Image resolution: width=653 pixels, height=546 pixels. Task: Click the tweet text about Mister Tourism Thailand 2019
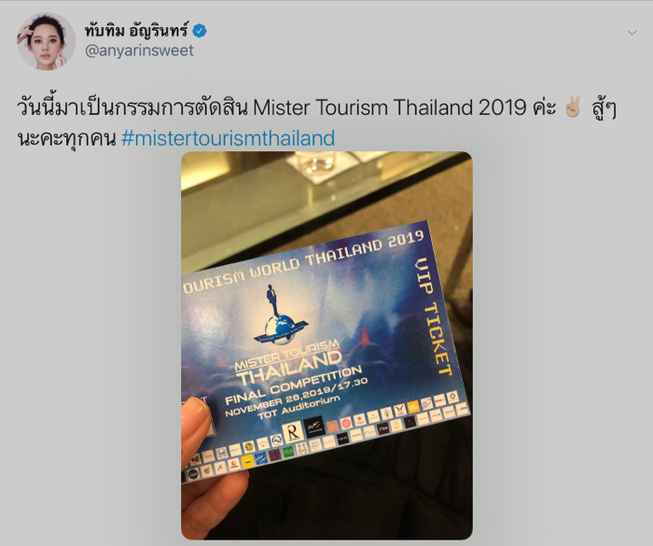(316, 122)
